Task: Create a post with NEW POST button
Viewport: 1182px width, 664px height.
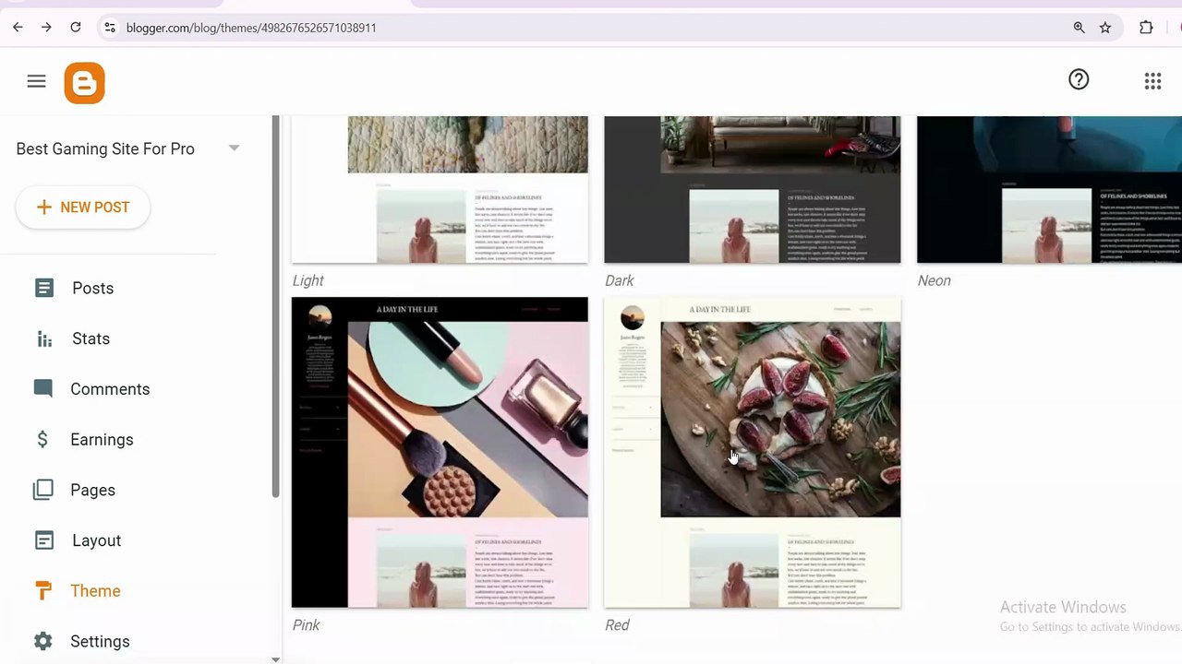Action: [x=83, y=207]
